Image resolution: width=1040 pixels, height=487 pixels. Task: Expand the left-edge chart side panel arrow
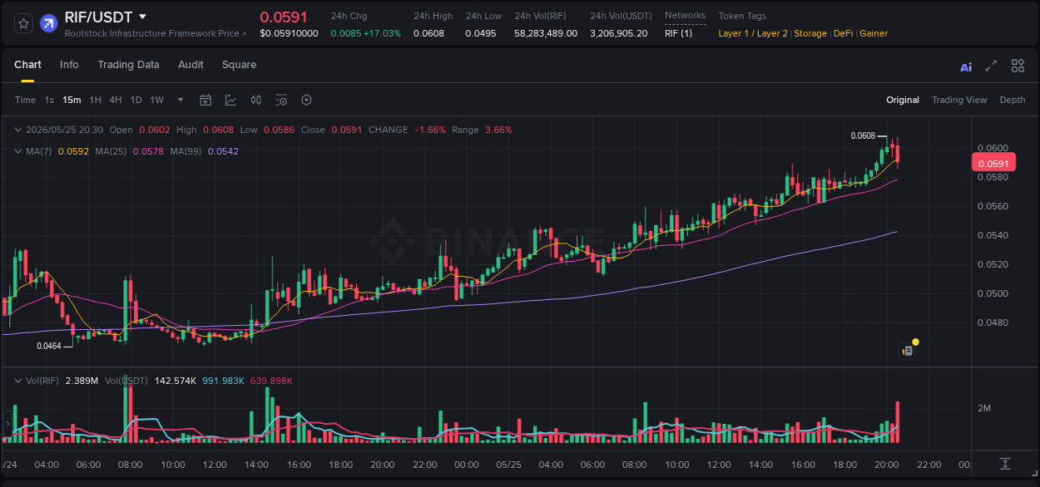pyautogui.click(x=7, y=424)
